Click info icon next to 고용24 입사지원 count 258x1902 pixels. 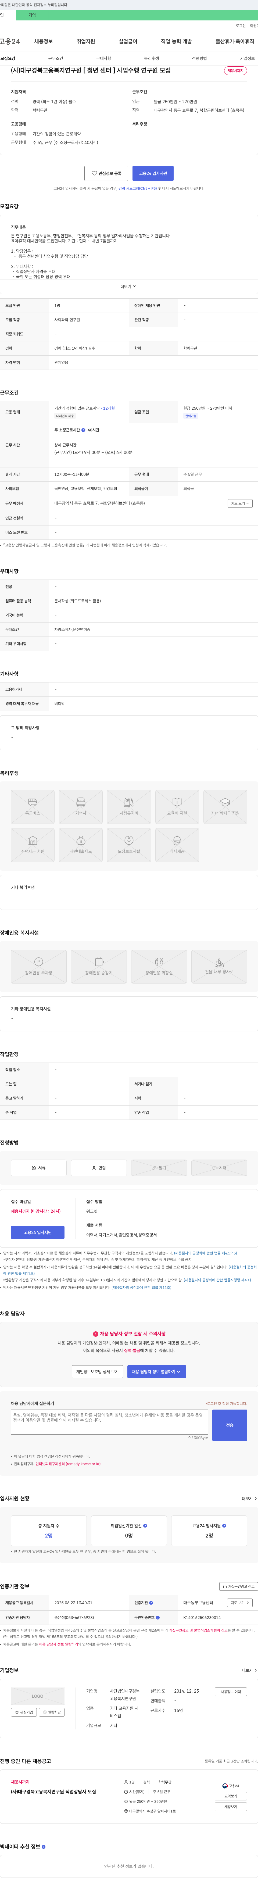(x=224, y=1525)
